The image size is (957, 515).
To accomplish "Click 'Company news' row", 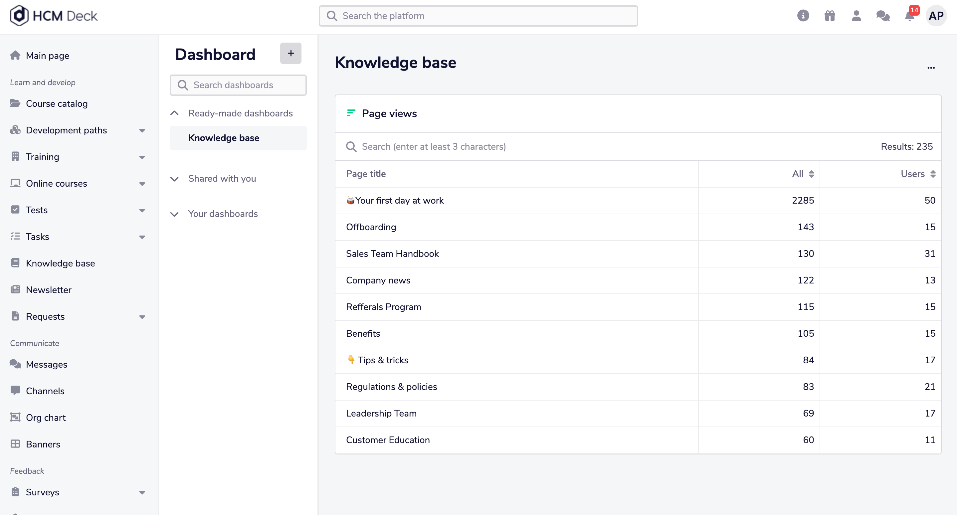I will point(638,280).
